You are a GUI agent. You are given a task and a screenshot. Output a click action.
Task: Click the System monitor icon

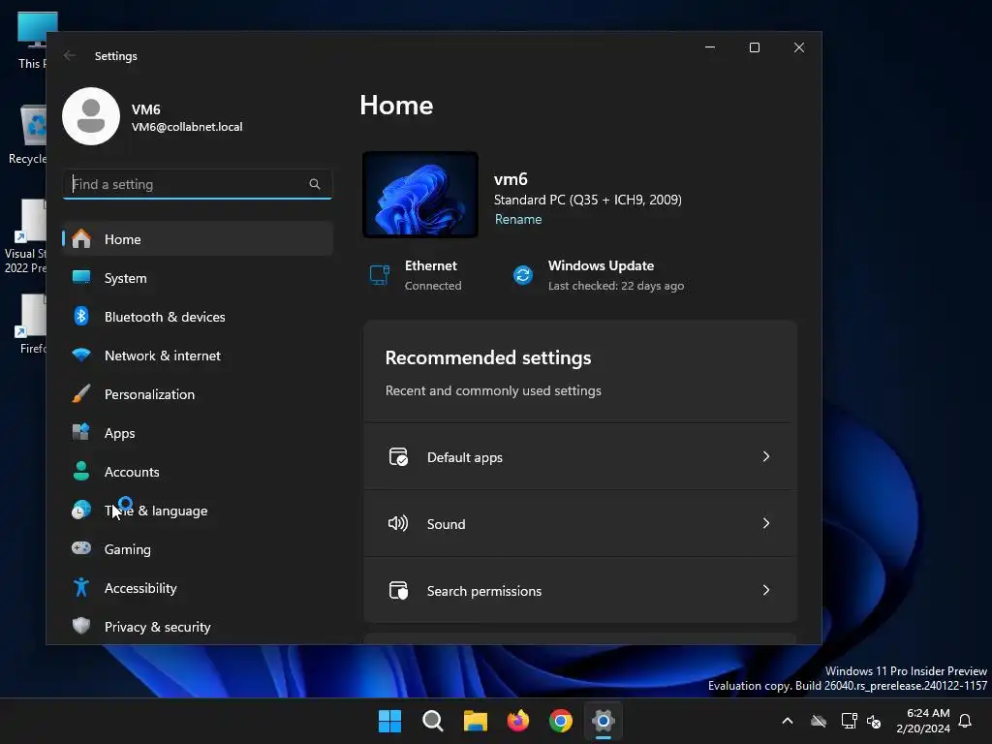tap(81, 277)
